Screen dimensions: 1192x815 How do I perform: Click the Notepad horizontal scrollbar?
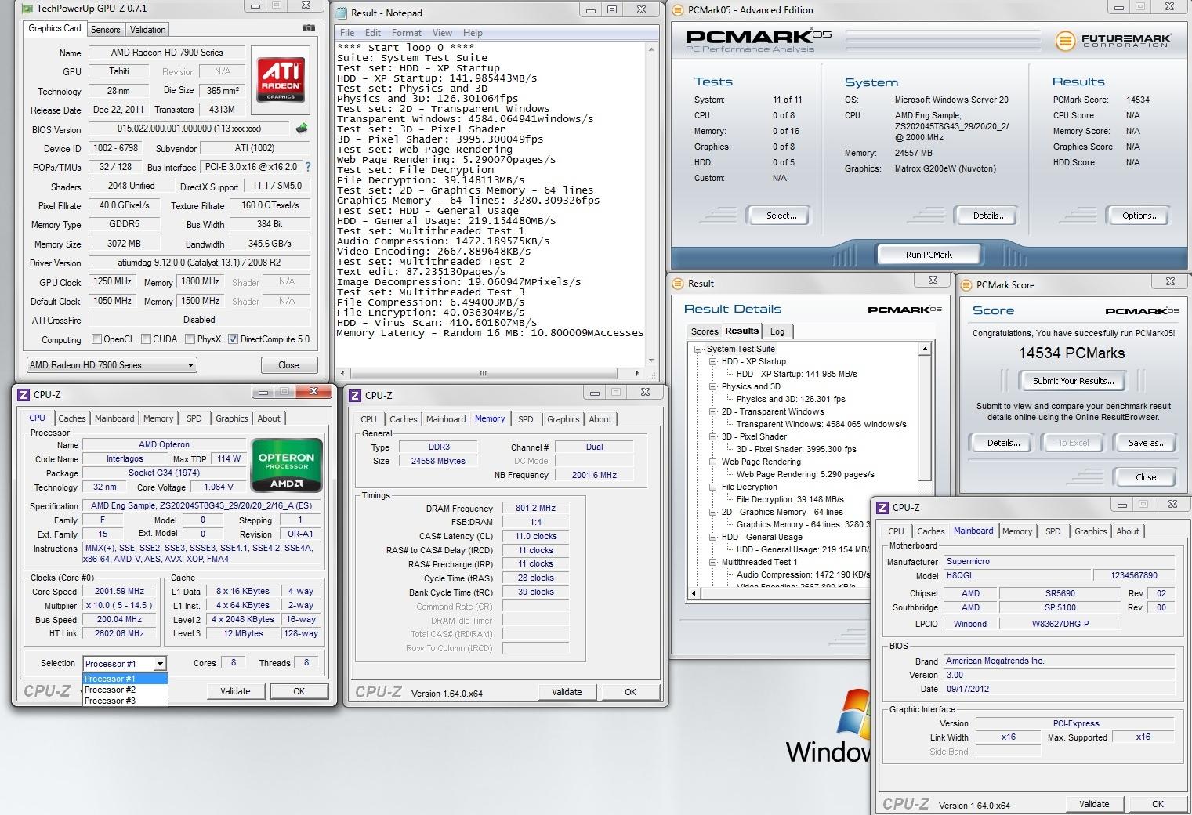(x=491, y=373)
